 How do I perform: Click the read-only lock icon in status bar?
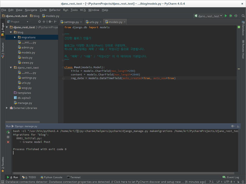238,182
